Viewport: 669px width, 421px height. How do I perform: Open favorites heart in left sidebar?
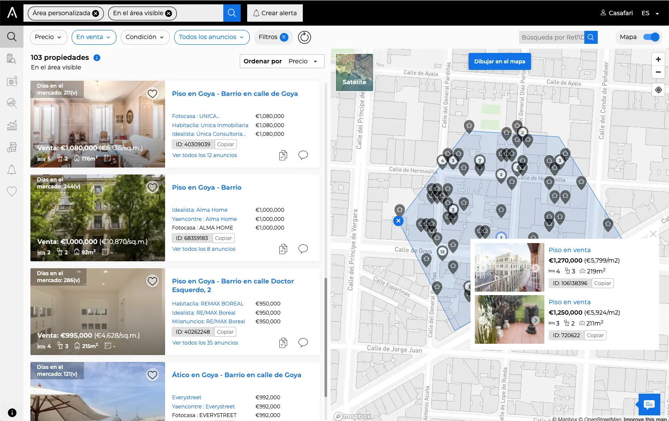[12, 191]
